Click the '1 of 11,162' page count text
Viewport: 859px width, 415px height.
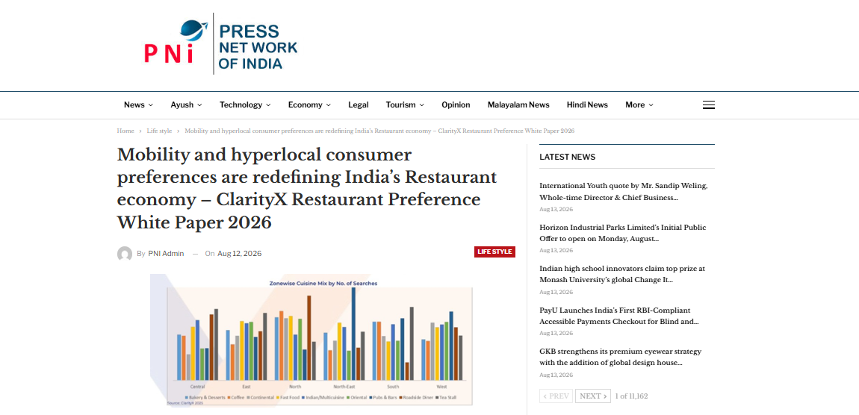click(x=631, y=396)
